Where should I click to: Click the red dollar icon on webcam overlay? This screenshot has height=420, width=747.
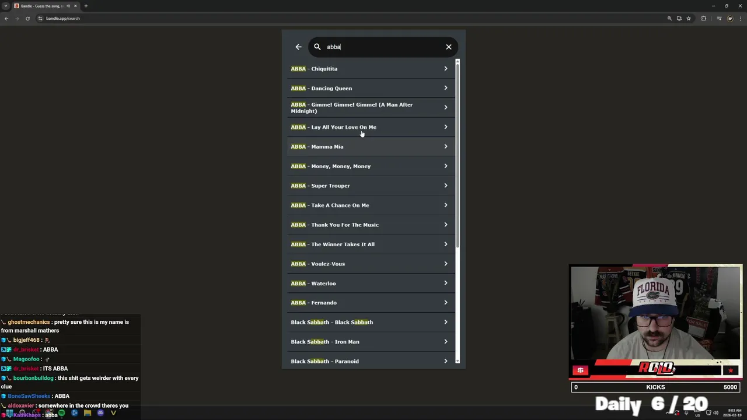[x=580, y=370]
